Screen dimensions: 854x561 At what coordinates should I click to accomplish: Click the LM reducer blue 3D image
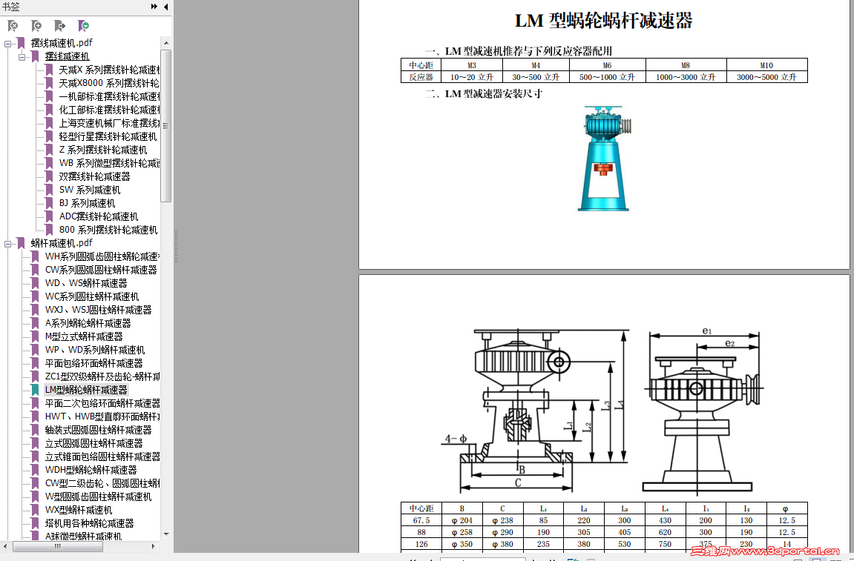click(x=603, y=158)
